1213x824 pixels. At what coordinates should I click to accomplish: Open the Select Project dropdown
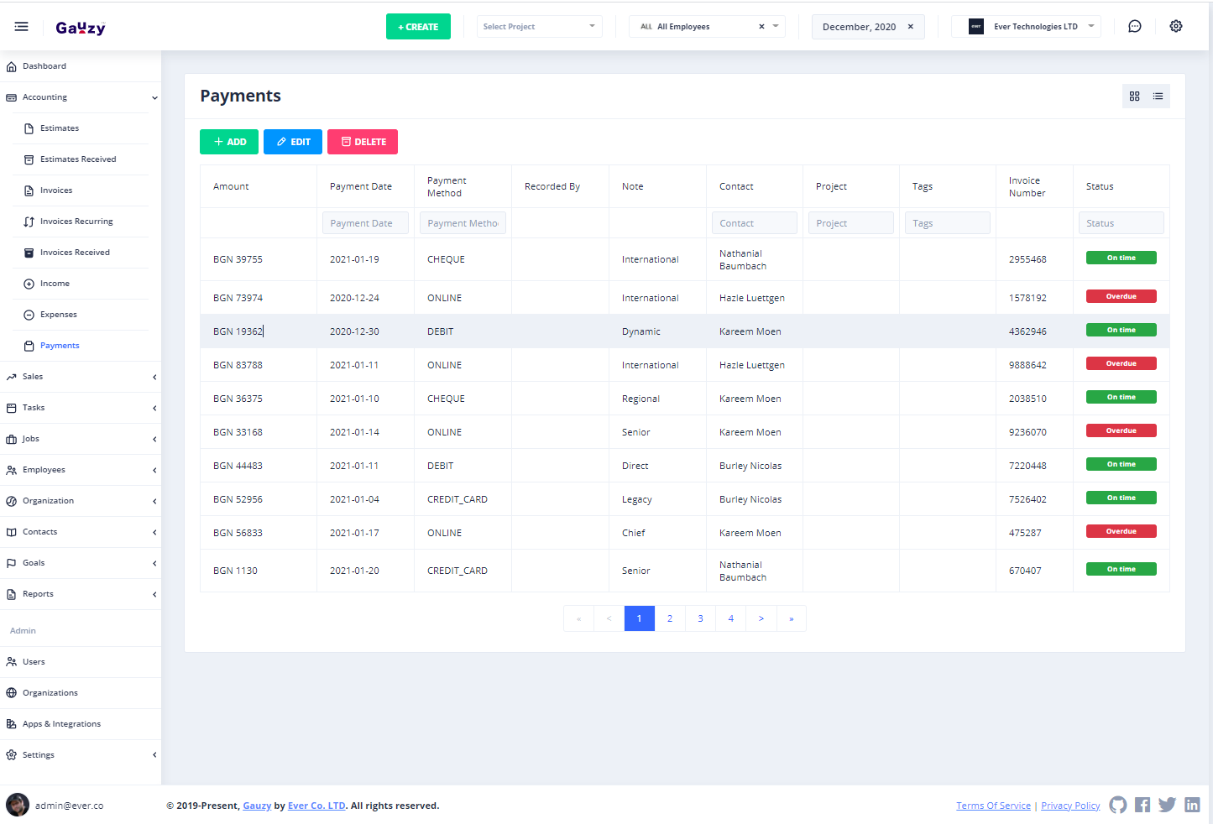539,27
